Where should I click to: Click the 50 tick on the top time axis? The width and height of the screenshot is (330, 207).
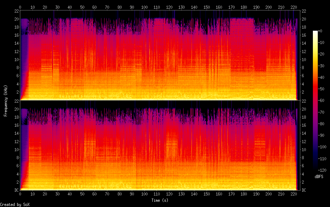(82, 7)
